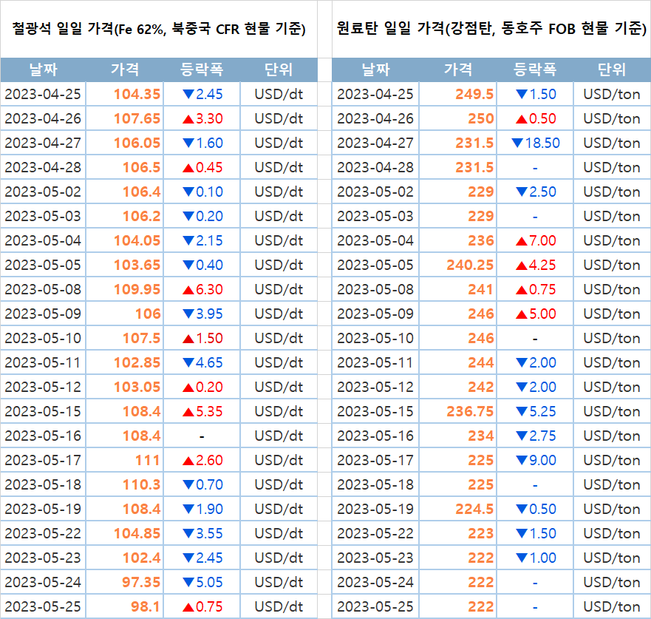Image resolution: width=651 pixels, height=619 pixels.
Task: Select the 철광석 일일 가격 table title
Action: pos(159,29)
